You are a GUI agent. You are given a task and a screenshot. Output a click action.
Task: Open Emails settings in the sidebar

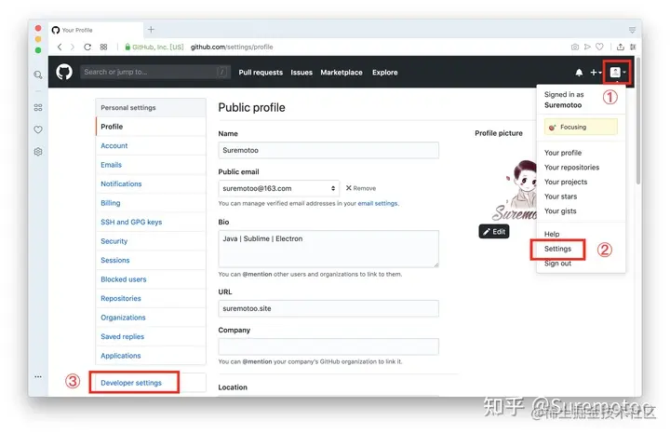tap(151, 165)
